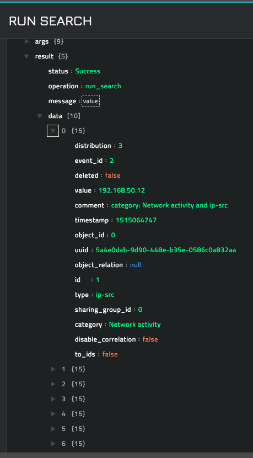Viewport: 253px width, 458px height.
Task: Click the data key label
Action: click(55, 116)
